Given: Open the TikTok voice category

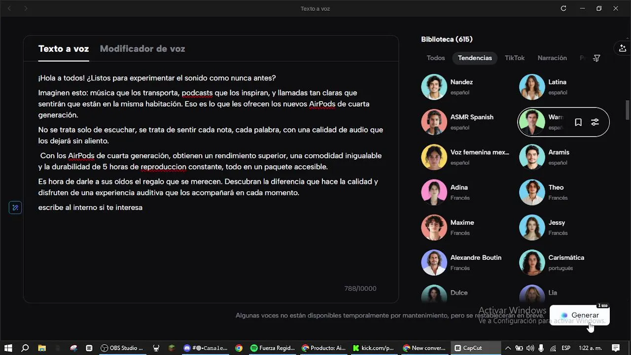Looking at the screenshot, I should tap(515, 58).
